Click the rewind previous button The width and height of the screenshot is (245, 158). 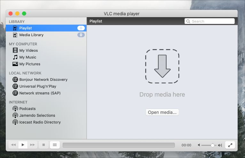tap(13, 145)
